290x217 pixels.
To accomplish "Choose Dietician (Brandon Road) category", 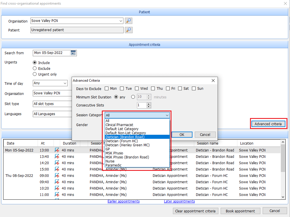I will click(137, 137).
